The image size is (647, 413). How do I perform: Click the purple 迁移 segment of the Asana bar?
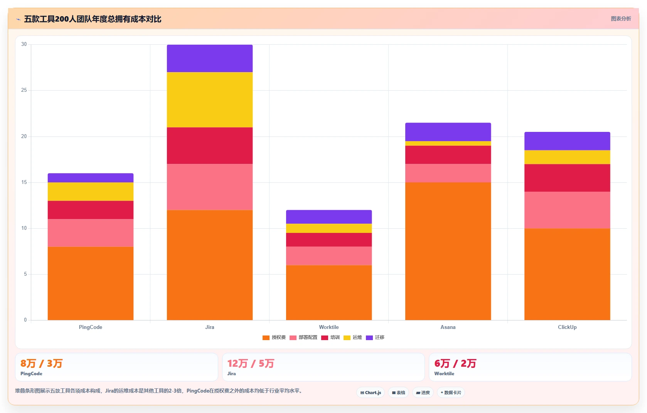(x=448, y=132)
